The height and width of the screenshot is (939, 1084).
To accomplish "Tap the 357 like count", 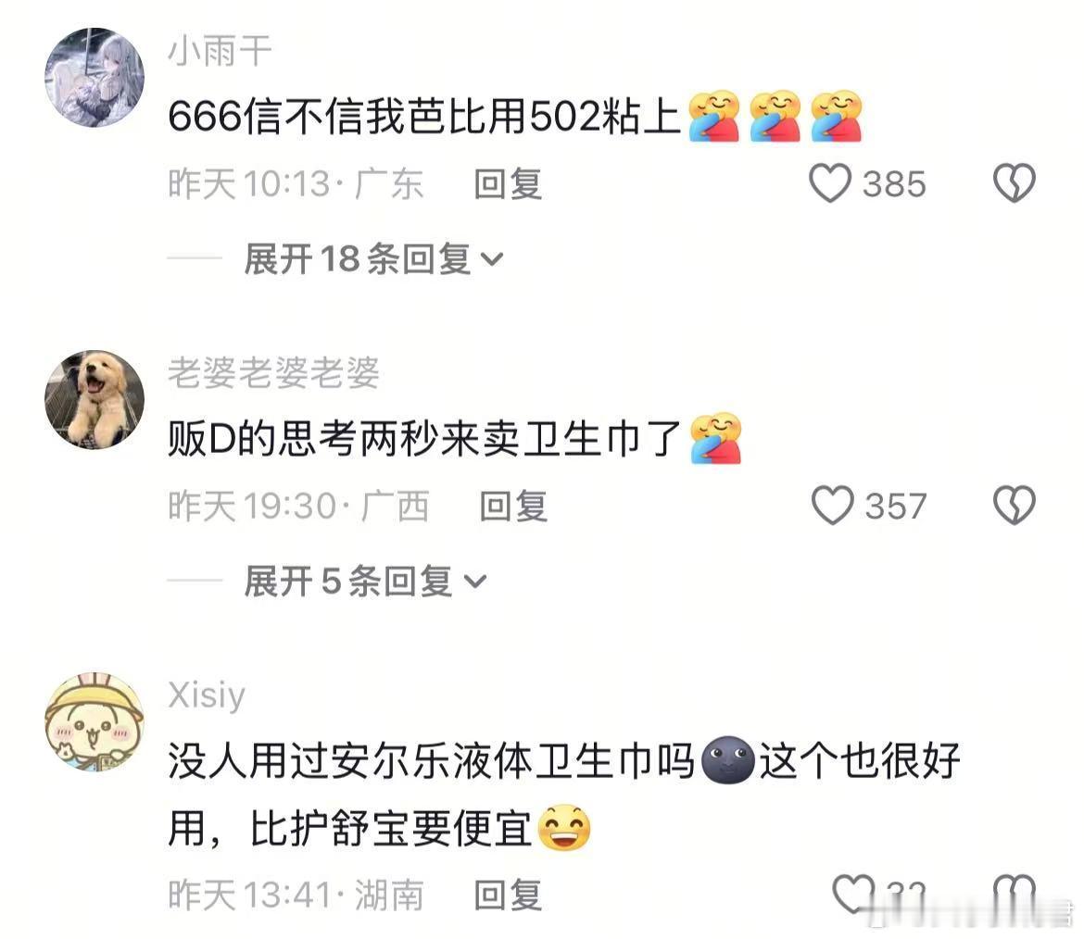I will click(x=895, y=506).
